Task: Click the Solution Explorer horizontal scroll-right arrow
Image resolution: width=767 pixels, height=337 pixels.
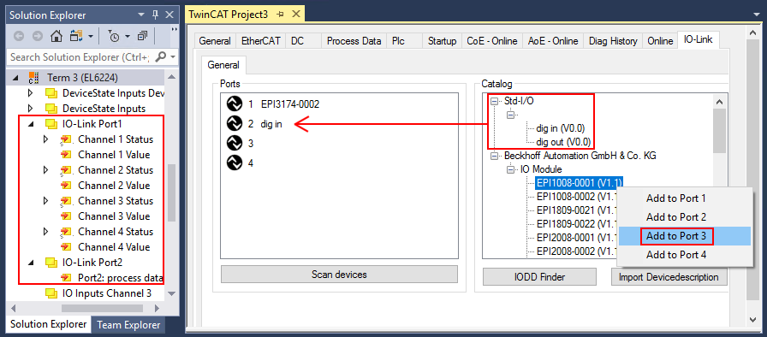Action: pos(158,308)
